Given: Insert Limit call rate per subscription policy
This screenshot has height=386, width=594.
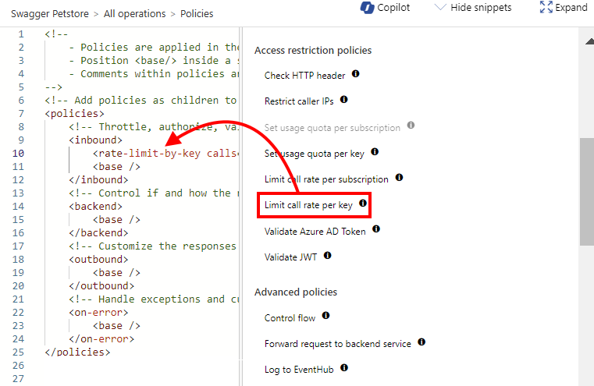Looking at the screenshot, I should pyautogui.click(x=325, y=179).
